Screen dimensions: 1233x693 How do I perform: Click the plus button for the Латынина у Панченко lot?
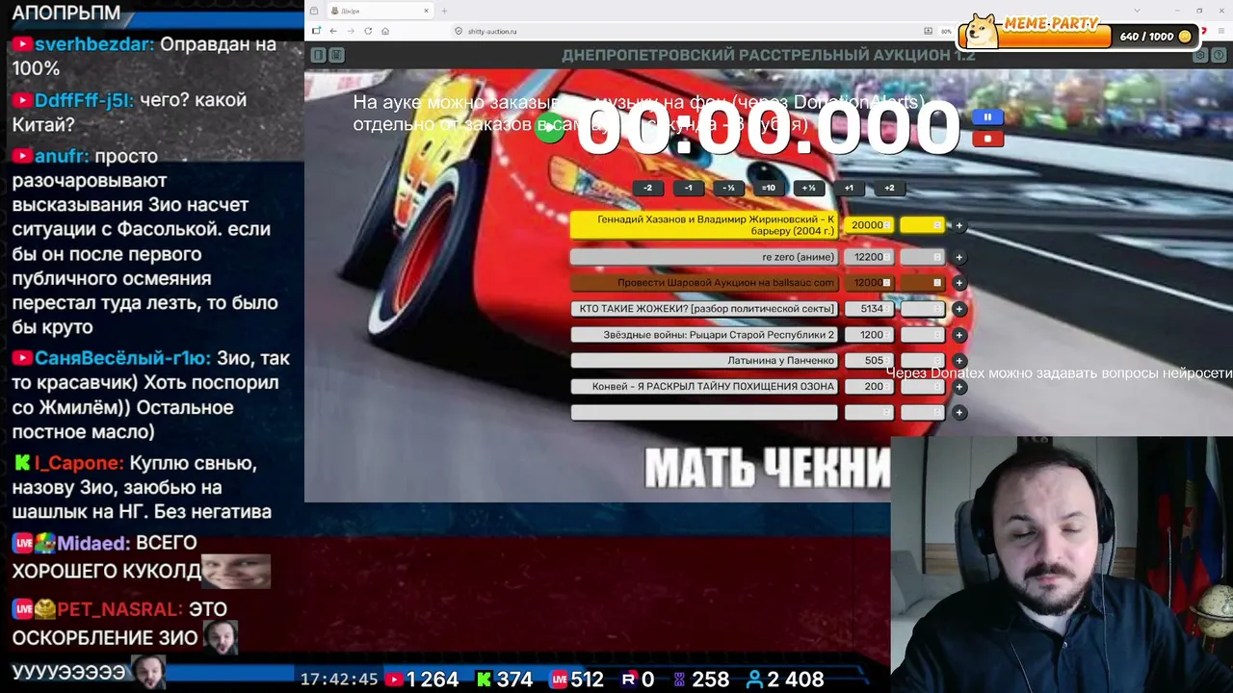[x=958, y=361]
